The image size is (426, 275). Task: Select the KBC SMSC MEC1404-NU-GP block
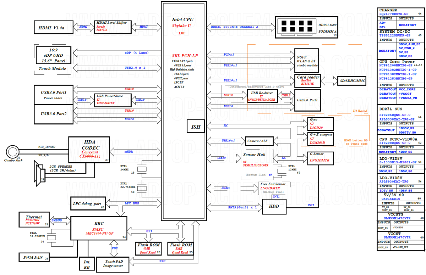(99, 228)
